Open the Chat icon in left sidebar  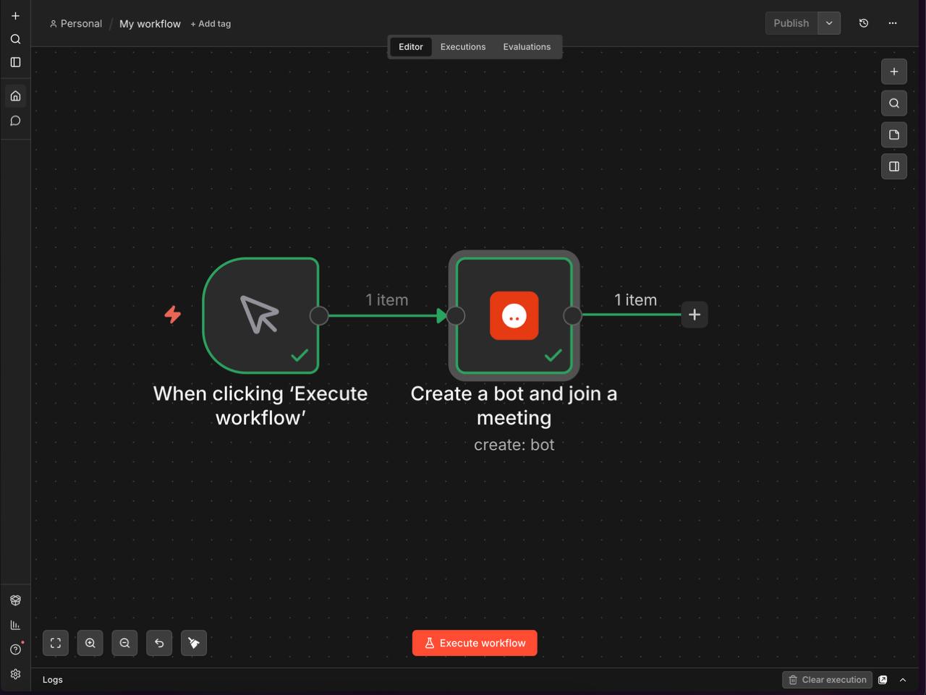point(15,121)
